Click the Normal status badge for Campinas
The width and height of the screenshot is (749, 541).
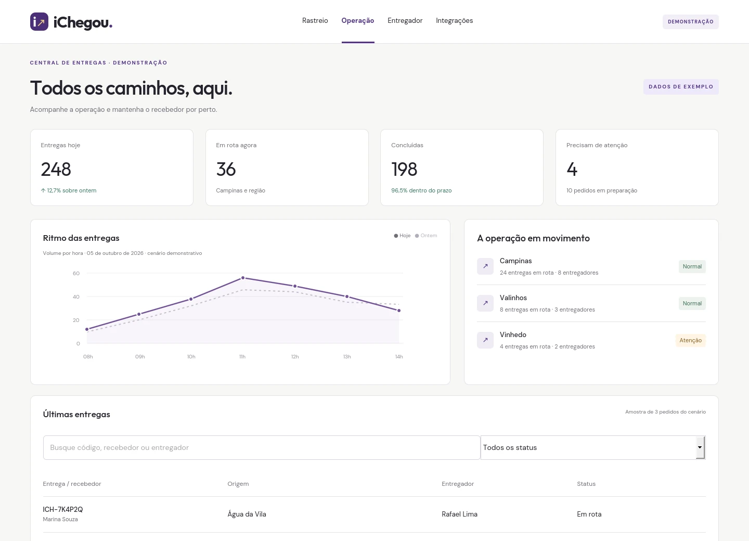692,266
